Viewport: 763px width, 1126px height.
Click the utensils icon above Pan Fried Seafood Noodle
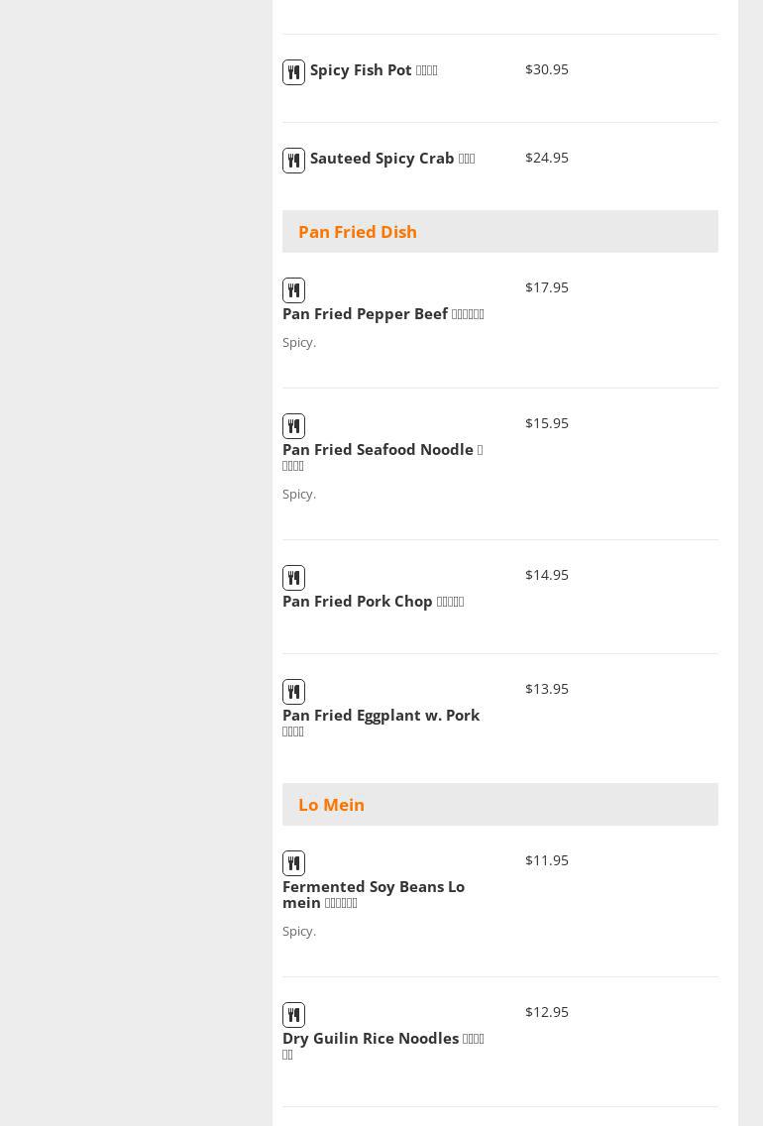coord(293,426)
